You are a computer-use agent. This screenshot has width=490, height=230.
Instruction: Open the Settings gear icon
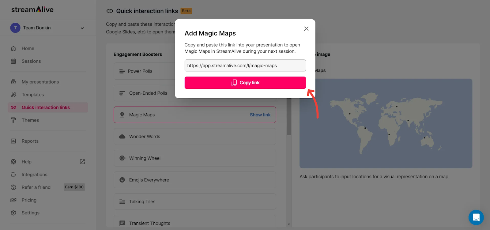pyautogui.click(x=13, y=213)
